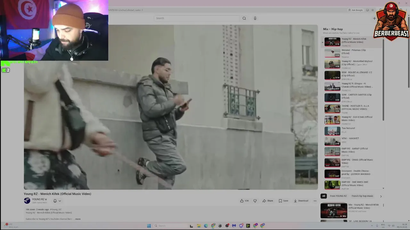Select the All filter chip
The image size is (410, 230).
click(324, 196)
